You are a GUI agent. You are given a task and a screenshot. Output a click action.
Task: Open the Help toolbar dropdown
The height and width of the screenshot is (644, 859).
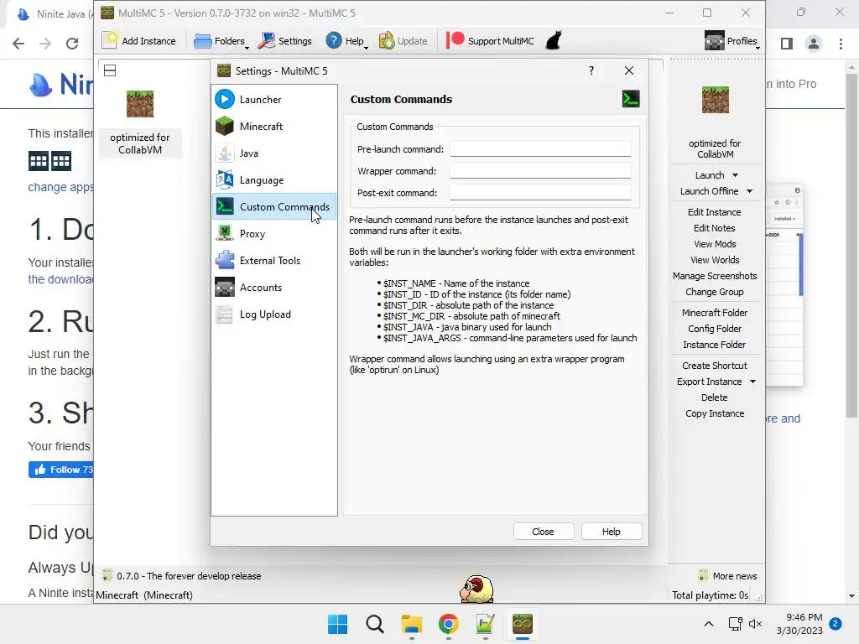pyautogui.click(x=346, y=41)
